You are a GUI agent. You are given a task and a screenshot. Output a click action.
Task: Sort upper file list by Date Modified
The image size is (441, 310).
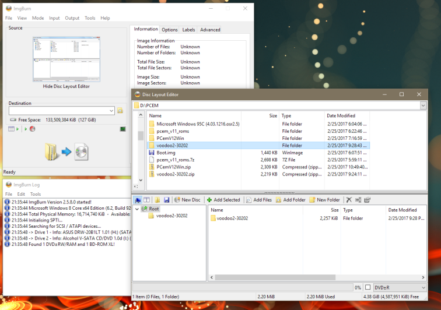347,115
